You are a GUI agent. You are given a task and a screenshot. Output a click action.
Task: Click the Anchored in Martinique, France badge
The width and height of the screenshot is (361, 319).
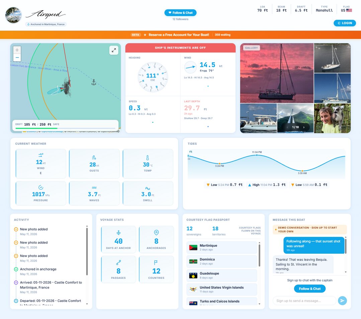[x=46, y=24]
